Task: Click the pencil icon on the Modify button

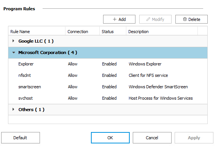Action: 148,19
